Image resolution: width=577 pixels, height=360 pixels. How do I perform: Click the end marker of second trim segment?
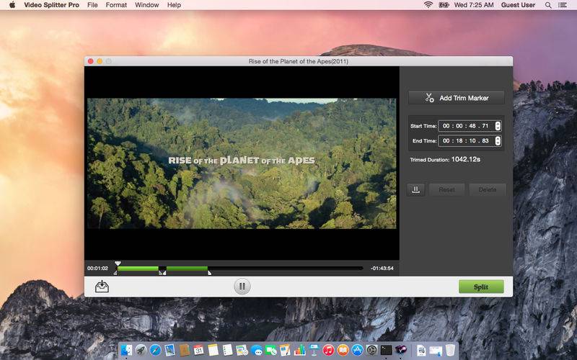click(209, 273)
